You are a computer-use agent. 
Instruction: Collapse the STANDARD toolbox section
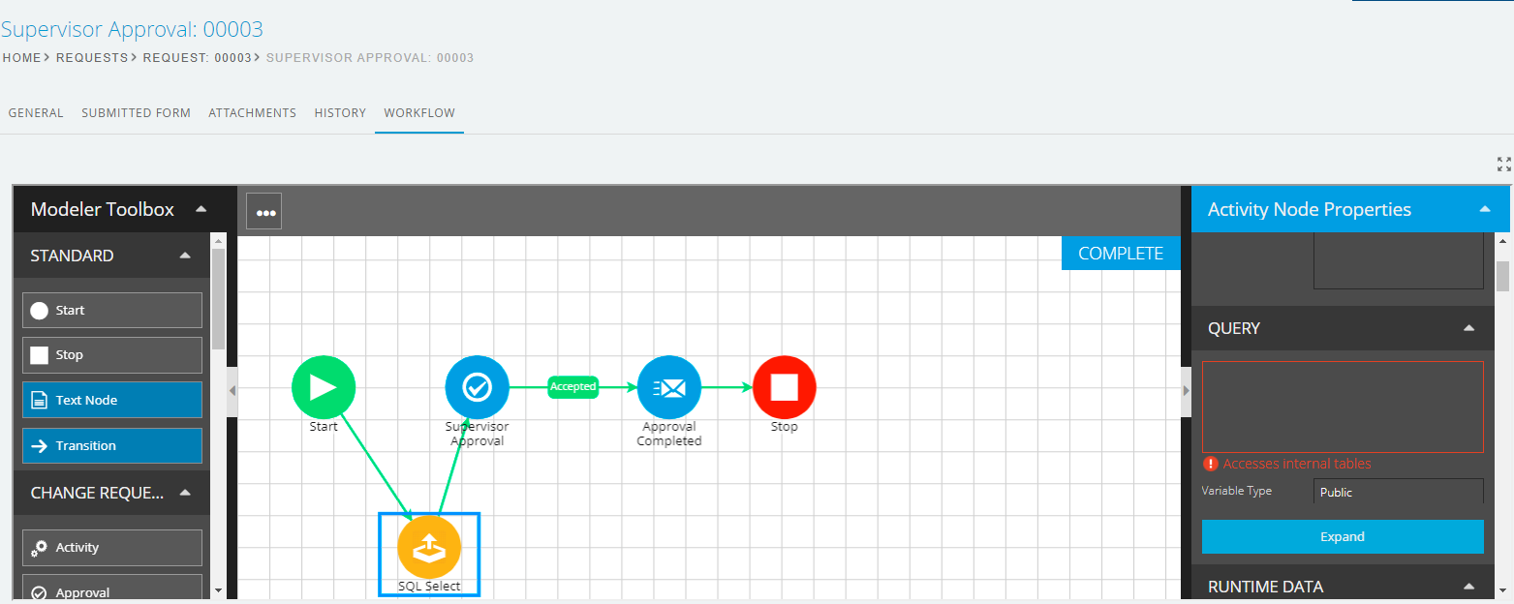click(185, 256)
